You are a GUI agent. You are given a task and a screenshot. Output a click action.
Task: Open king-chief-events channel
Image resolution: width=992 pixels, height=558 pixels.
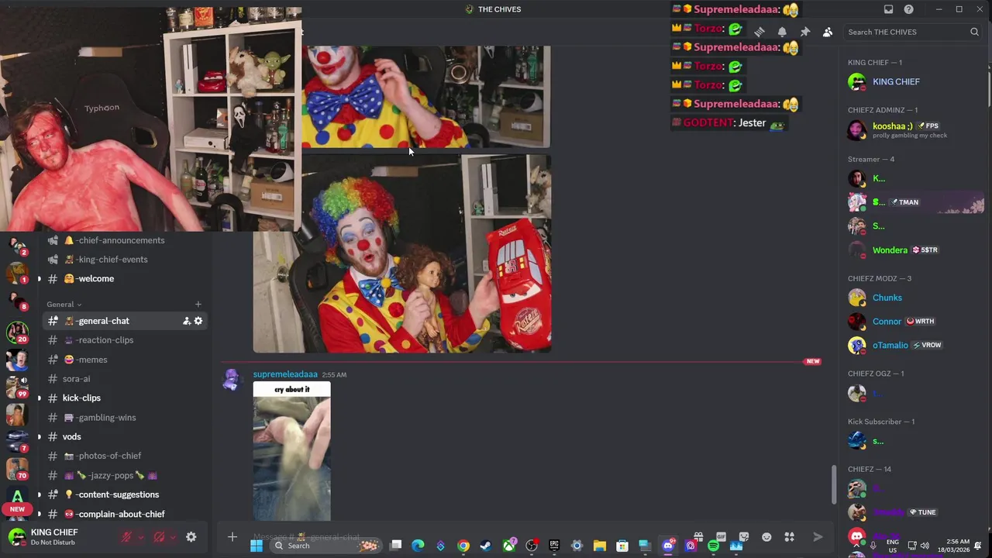pyautogui.click(x=124, y=260)
